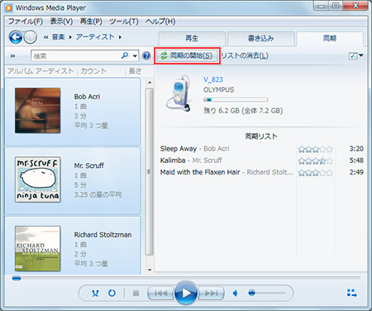Set star rating for Kalimba
This screenshot has height=311, width=372.
(316, 160)
